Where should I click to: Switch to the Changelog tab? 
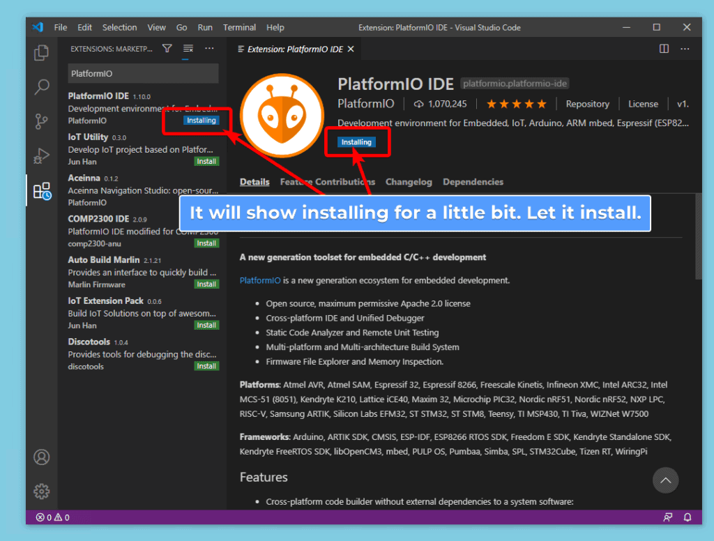[x=409, y=182]
